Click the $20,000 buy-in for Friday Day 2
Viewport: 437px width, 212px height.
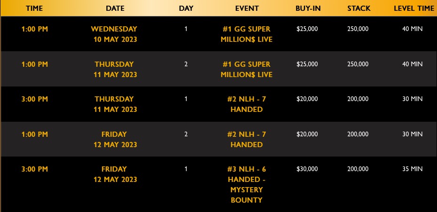point(307,134)
